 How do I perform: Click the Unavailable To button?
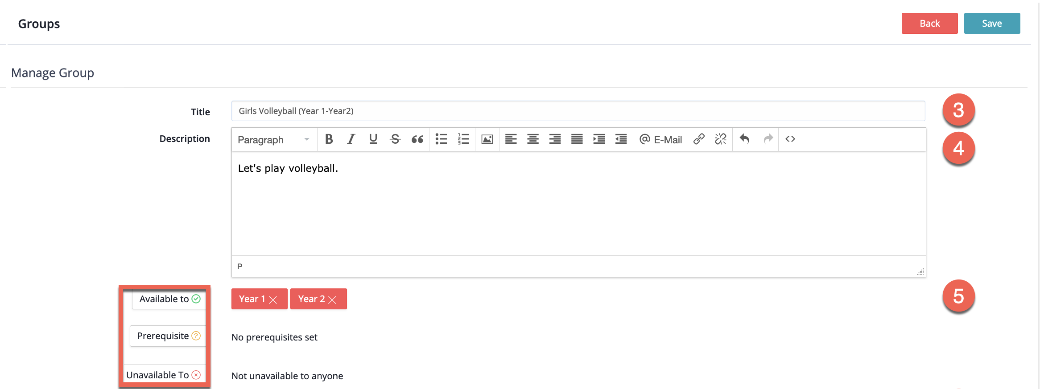163,375
